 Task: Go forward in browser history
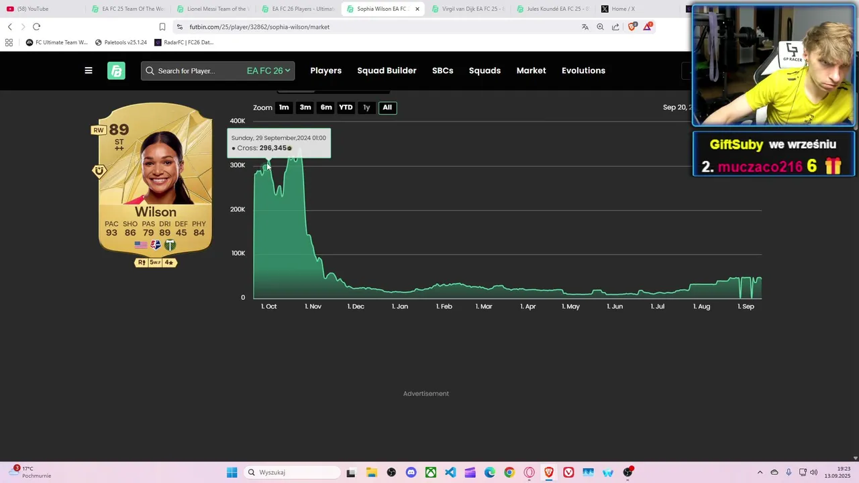[23, 27]
